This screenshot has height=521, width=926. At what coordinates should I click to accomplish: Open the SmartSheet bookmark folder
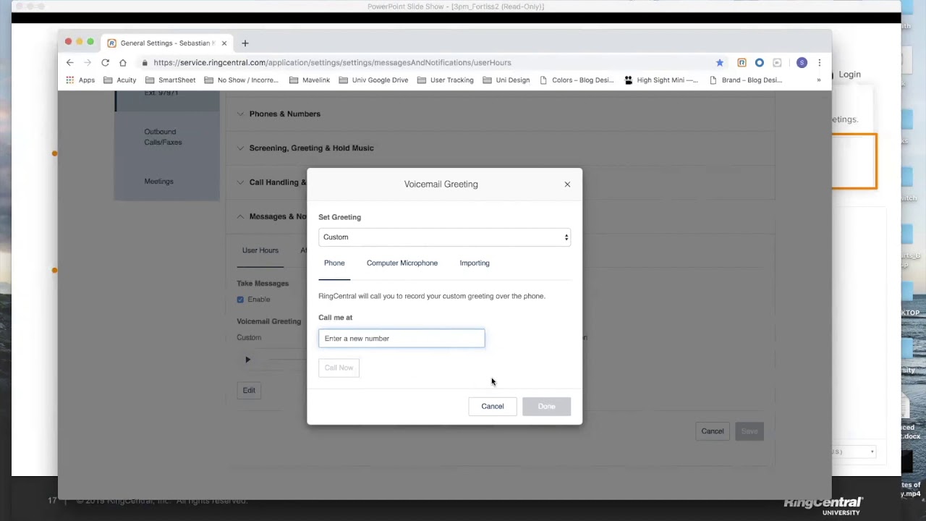[x=170, y=80]
